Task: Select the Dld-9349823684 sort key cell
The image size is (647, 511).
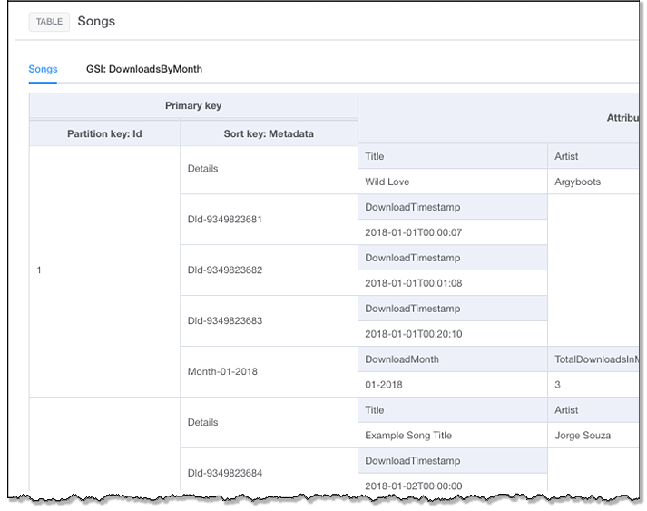Action: pos(225,473)
